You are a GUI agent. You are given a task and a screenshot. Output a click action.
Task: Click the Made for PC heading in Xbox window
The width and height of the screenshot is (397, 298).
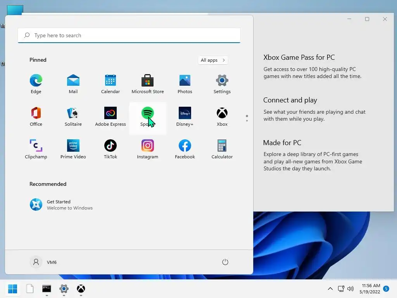[x=282, y=143]
